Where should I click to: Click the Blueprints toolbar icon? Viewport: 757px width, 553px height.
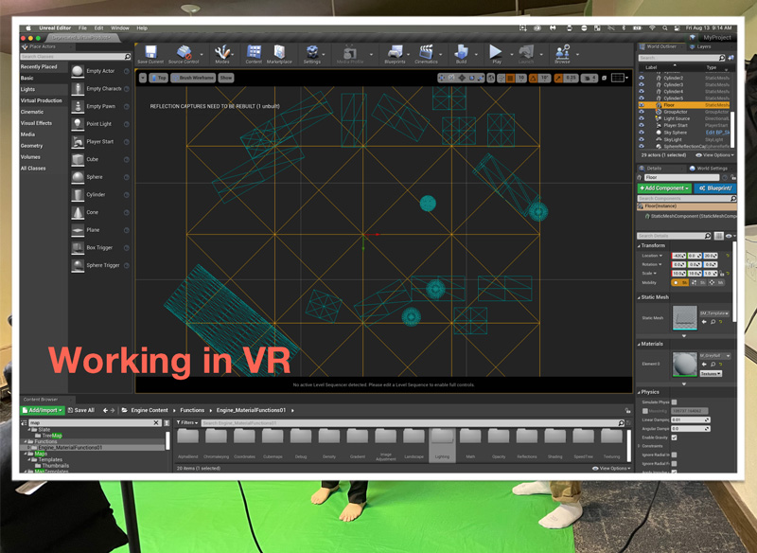[395, 54]
